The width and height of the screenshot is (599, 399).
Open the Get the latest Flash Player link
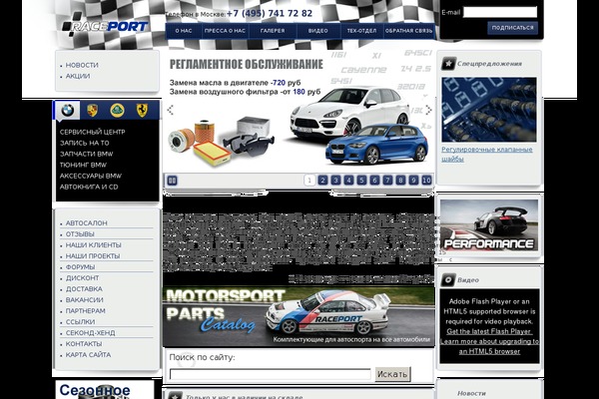[489, 331]
